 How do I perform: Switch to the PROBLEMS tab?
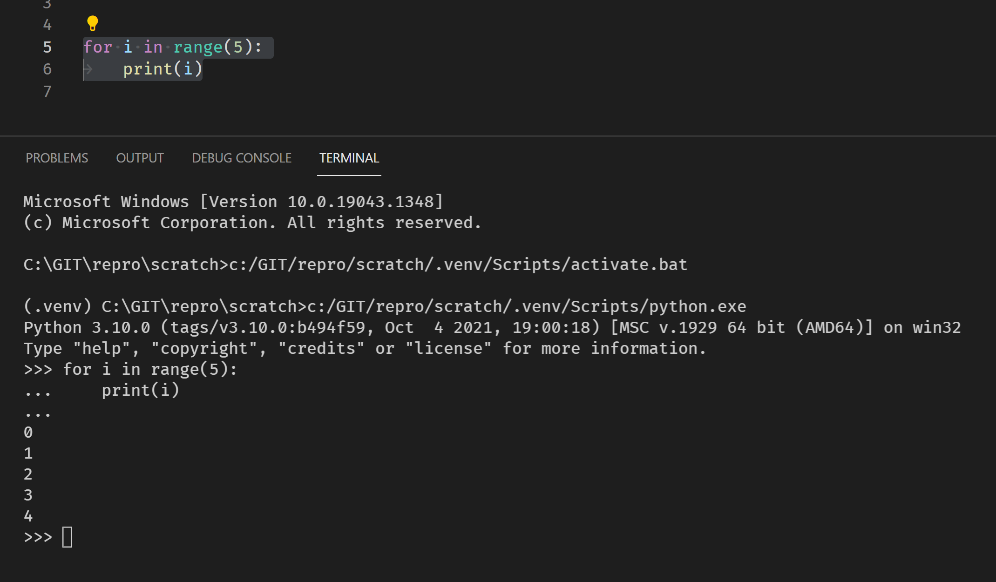tap(57, 158)
